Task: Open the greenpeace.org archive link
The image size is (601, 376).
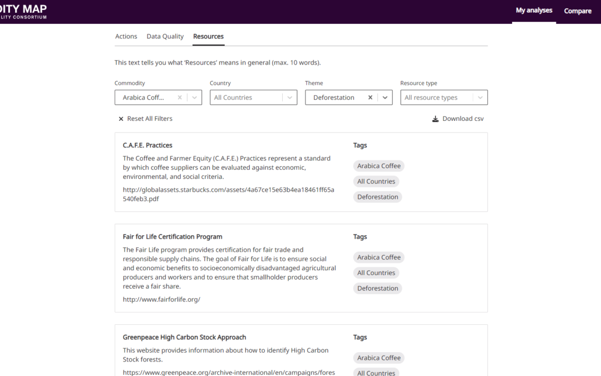Action: point(229,372)
